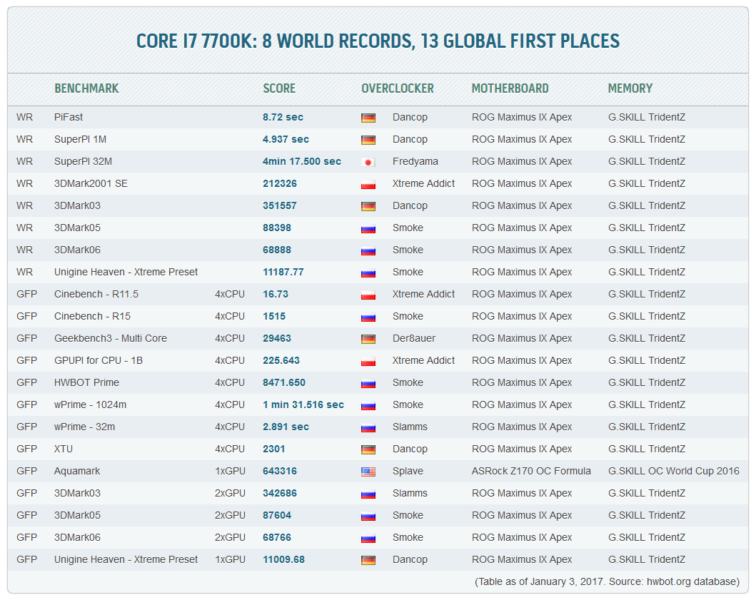Click the '3DMark2001 SE' benchmark name

click(91, 183)
